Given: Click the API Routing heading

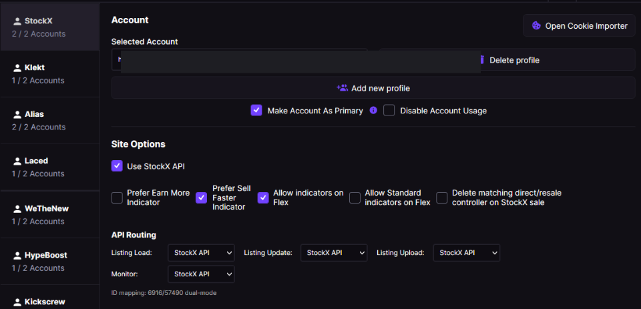Looking at the screenshot, I should point(134,235).
